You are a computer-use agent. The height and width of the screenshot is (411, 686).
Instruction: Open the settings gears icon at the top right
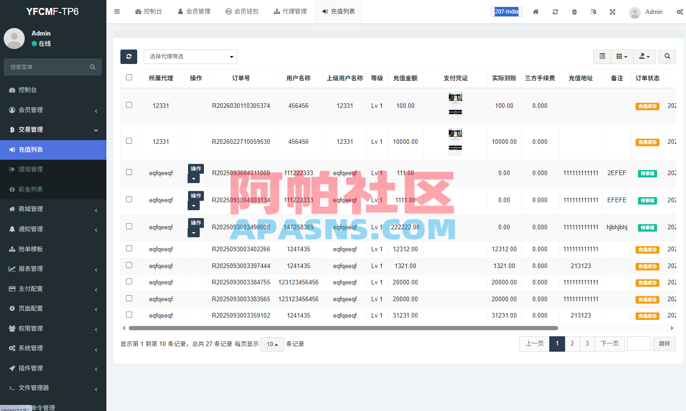[680, 12]
